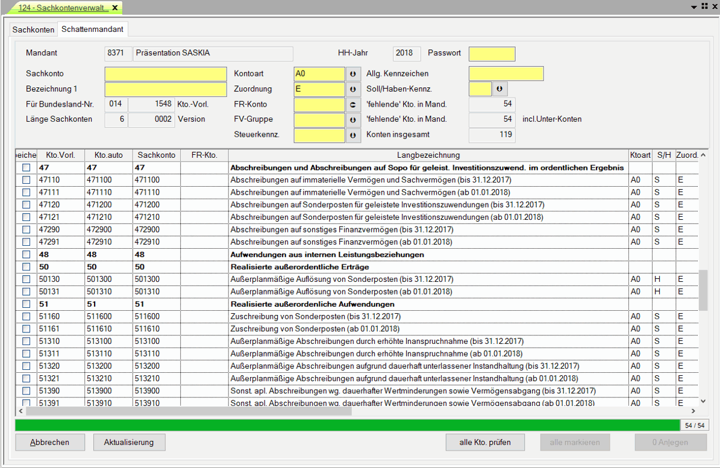Open the Steuerkennz. lookup button
The height and width of the screenshot is (468, 720).
click(x=354, y=135)
